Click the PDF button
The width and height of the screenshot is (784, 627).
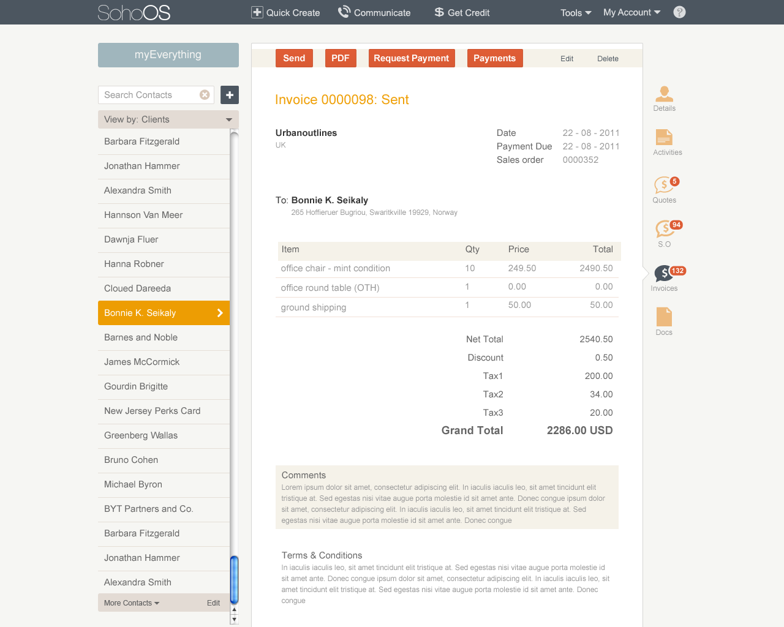point(341,58)
